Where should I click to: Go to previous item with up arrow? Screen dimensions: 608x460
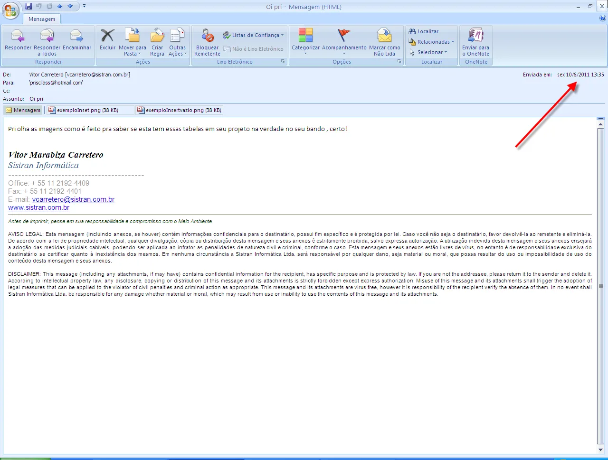tap(60, 6)
